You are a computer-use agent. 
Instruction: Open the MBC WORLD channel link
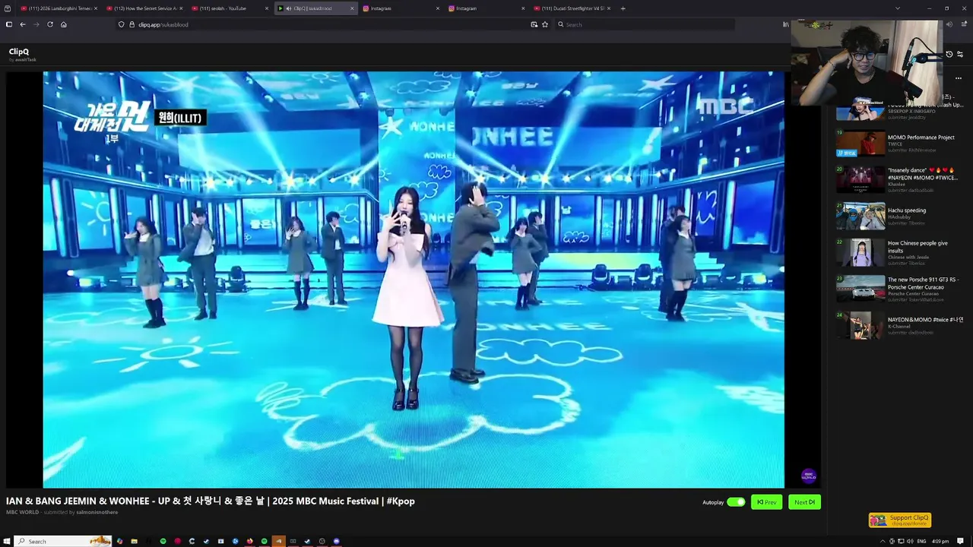pyautogui.click(x=22, y=512)
